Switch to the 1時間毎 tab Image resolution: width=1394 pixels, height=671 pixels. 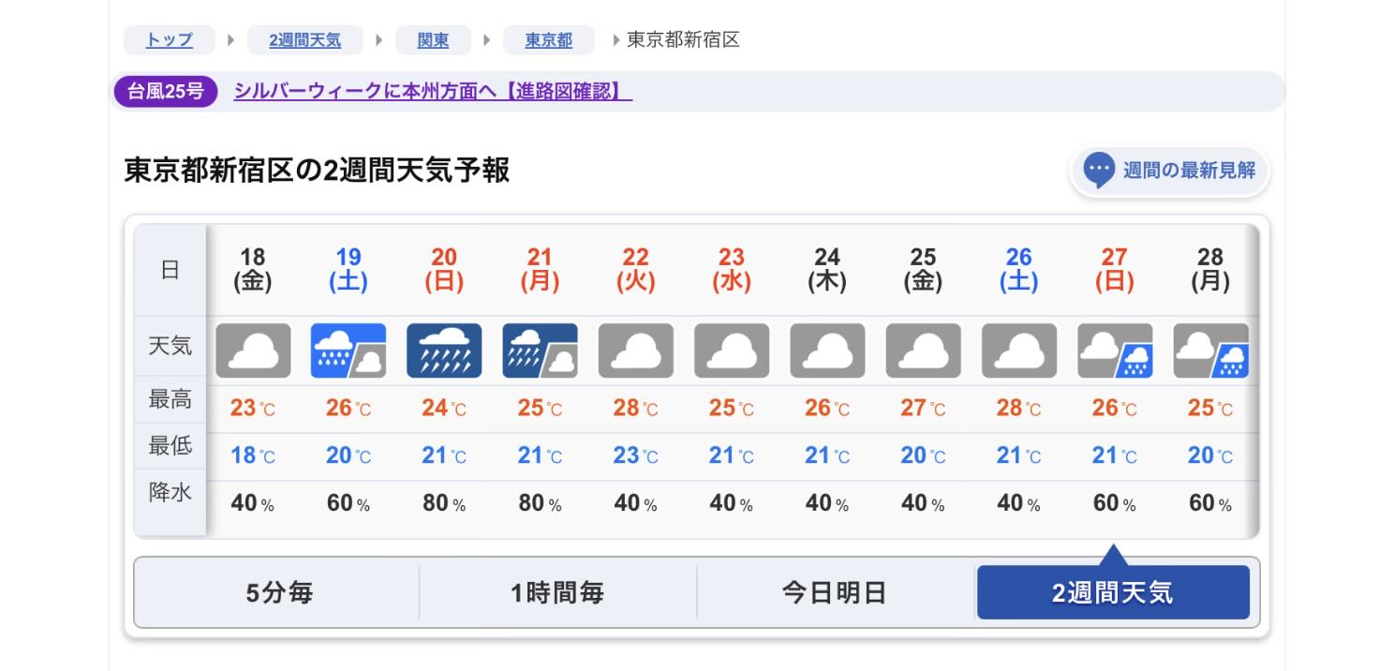click(x=557, y=592)
